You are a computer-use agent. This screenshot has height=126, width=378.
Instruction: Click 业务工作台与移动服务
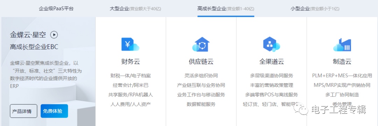click(201, 95)
